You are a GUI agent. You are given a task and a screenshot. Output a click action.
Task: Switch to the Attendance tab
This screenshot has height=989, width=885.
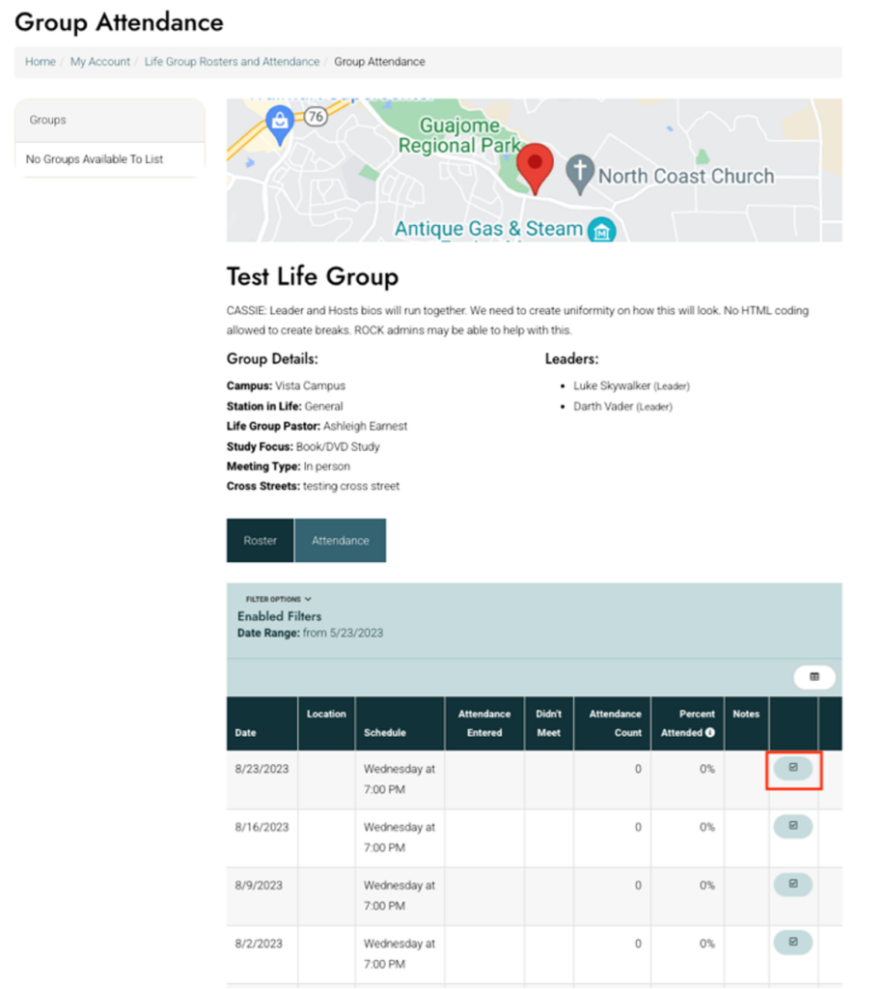(341, 541)
